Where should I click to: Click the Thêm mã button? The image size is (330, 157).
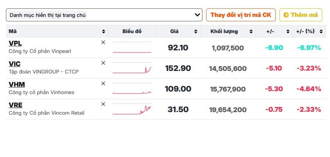click(301, 15)
